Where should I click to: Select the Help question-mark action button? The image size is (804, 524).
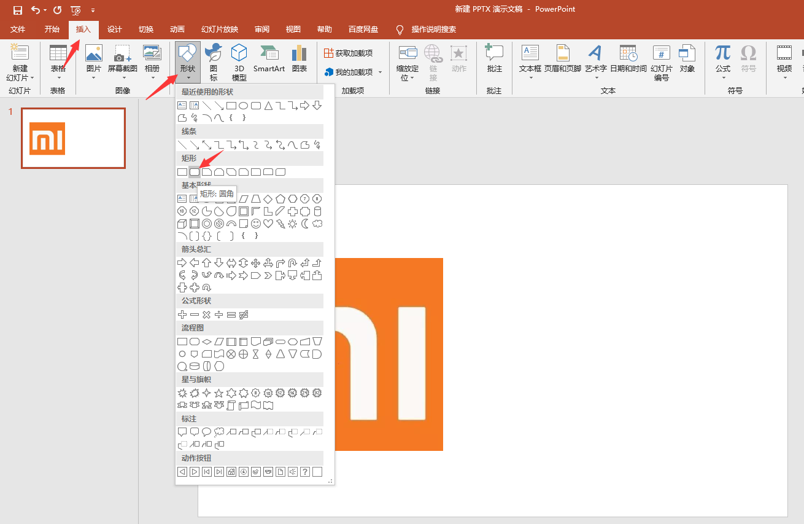(x=305, y=472)
